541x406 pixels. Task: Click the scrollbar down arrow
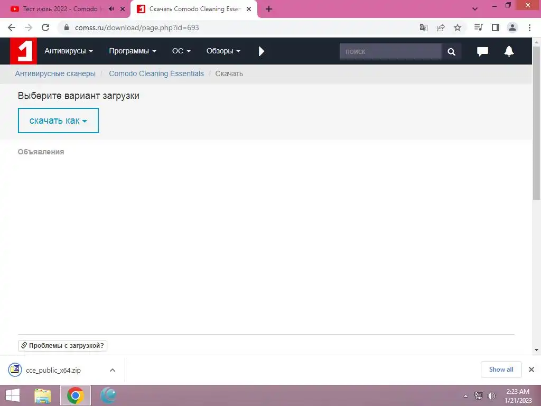click(536, 350)
